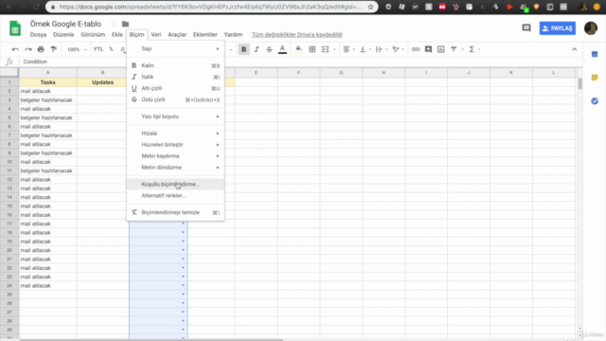Click the merge cells icon
Viewport: 606px width, 341px height.
click(326, 49)
